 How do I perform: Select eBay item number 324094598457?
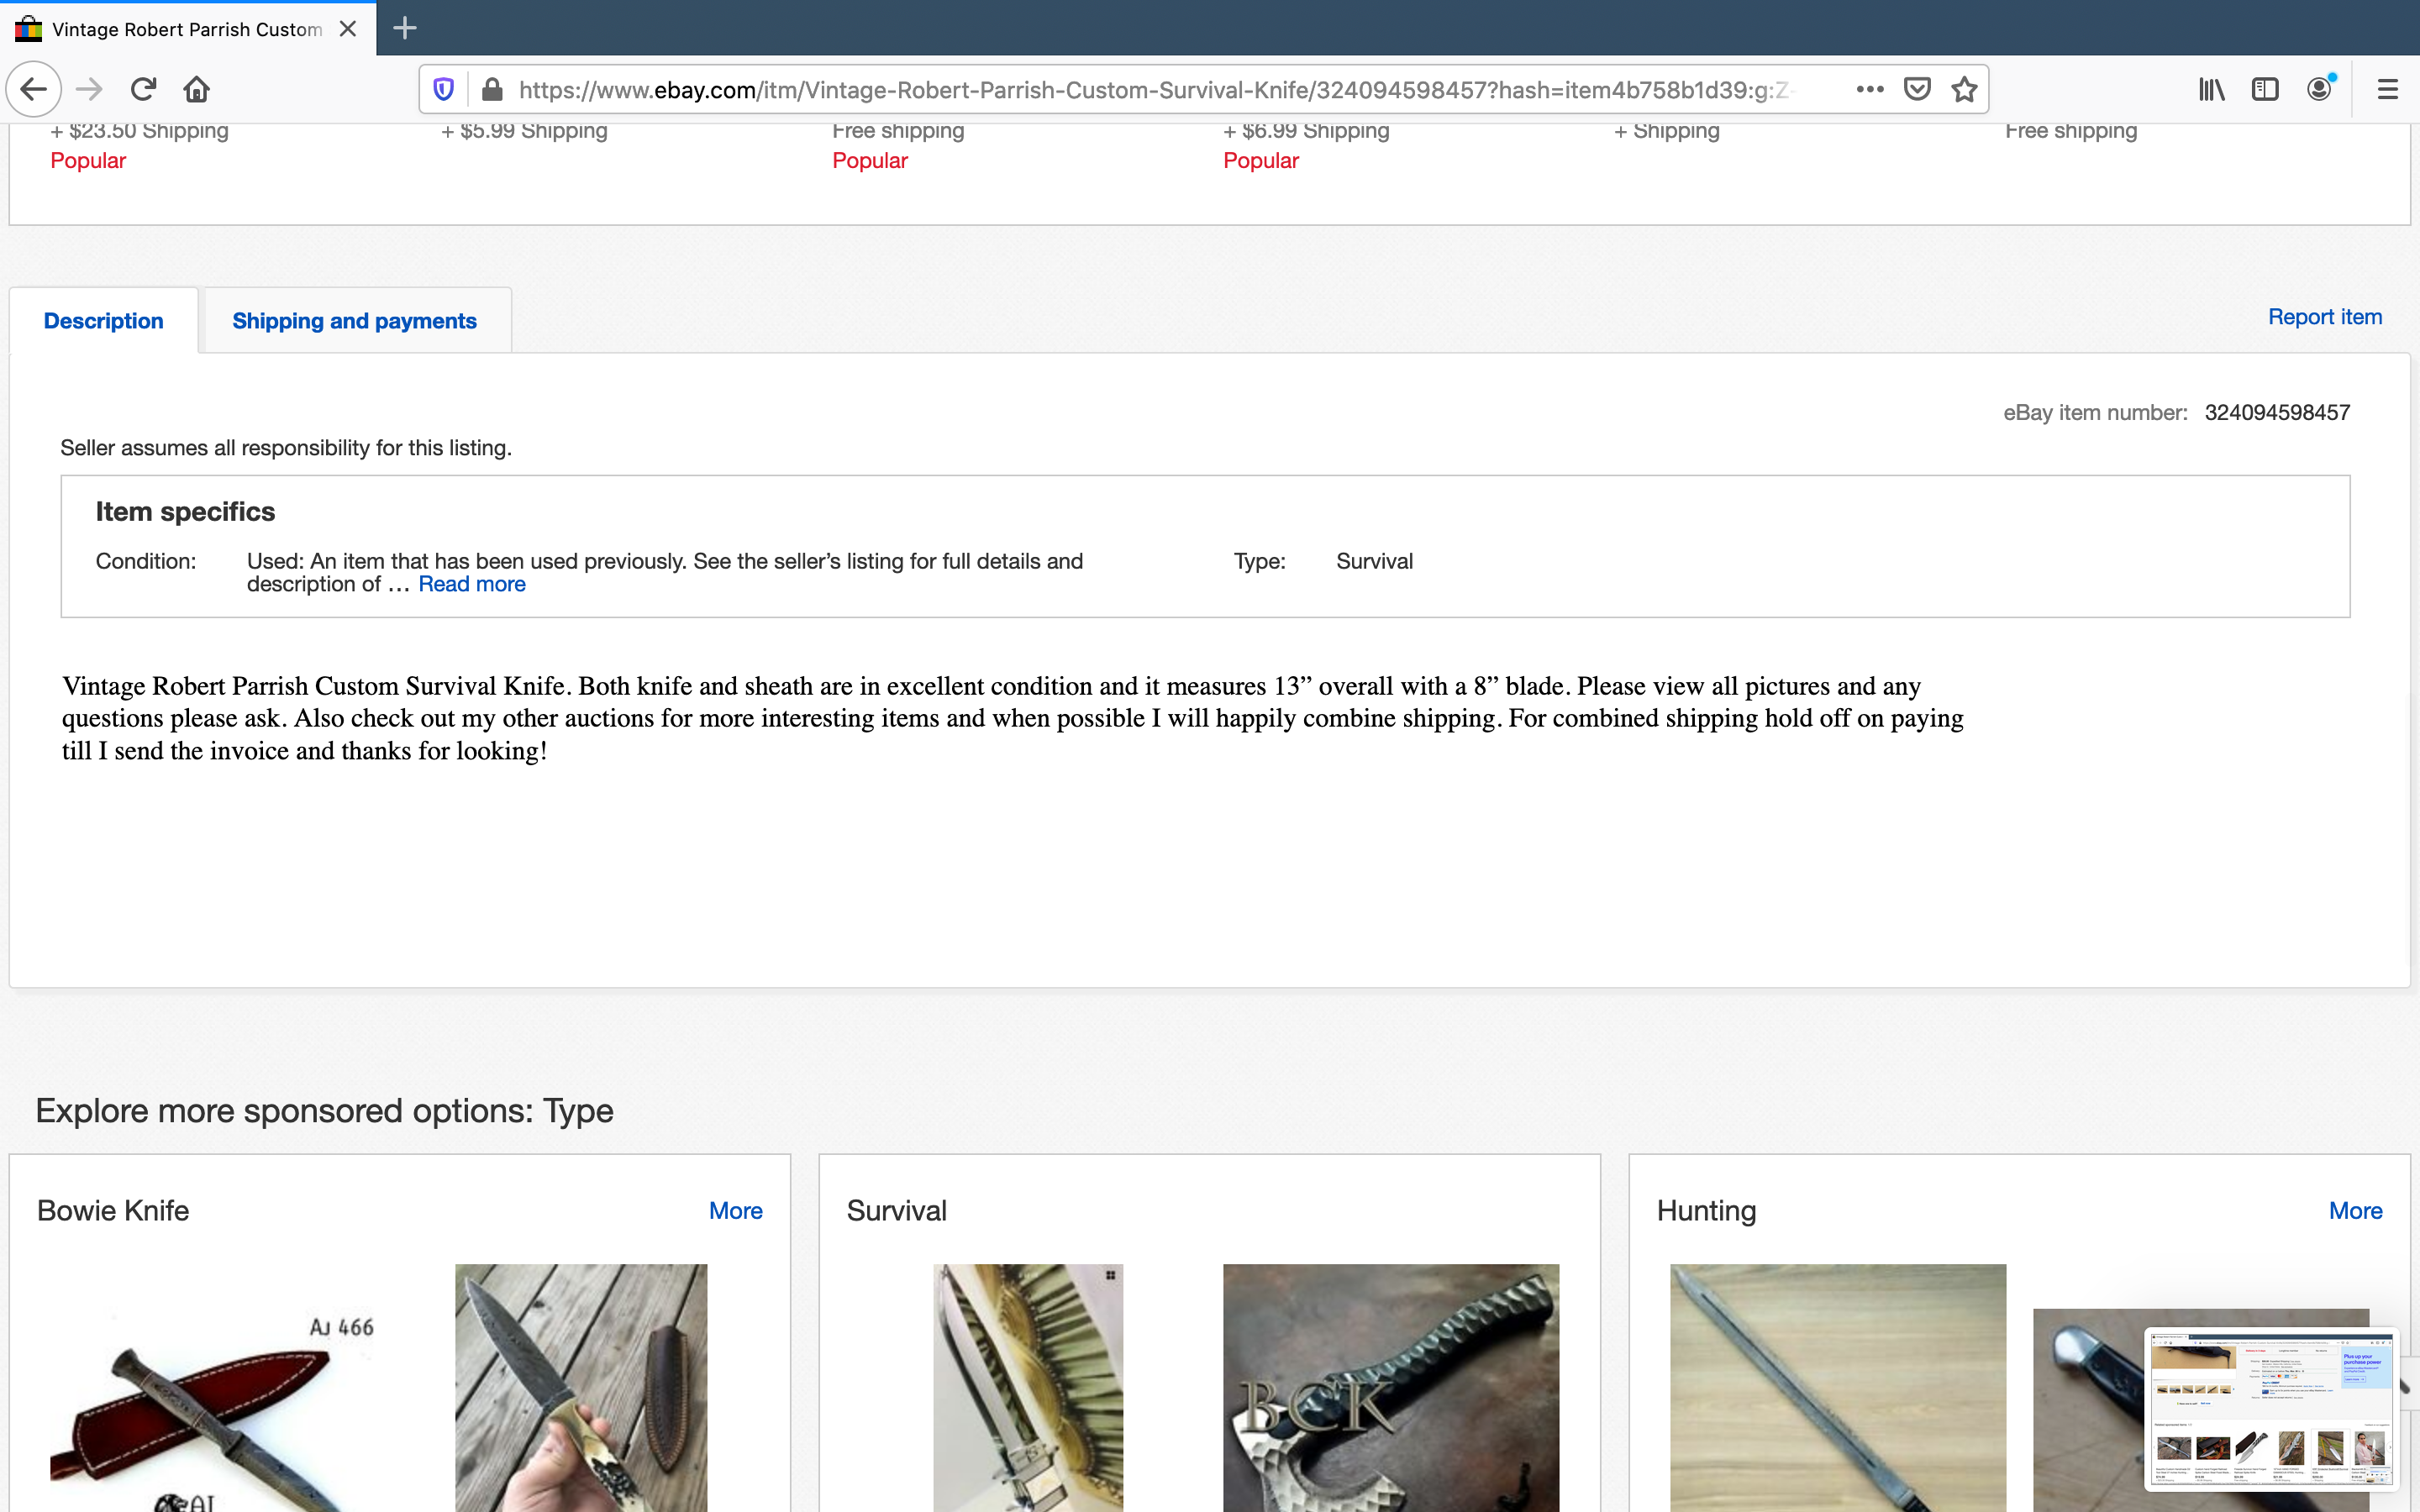coord(2277,413)
